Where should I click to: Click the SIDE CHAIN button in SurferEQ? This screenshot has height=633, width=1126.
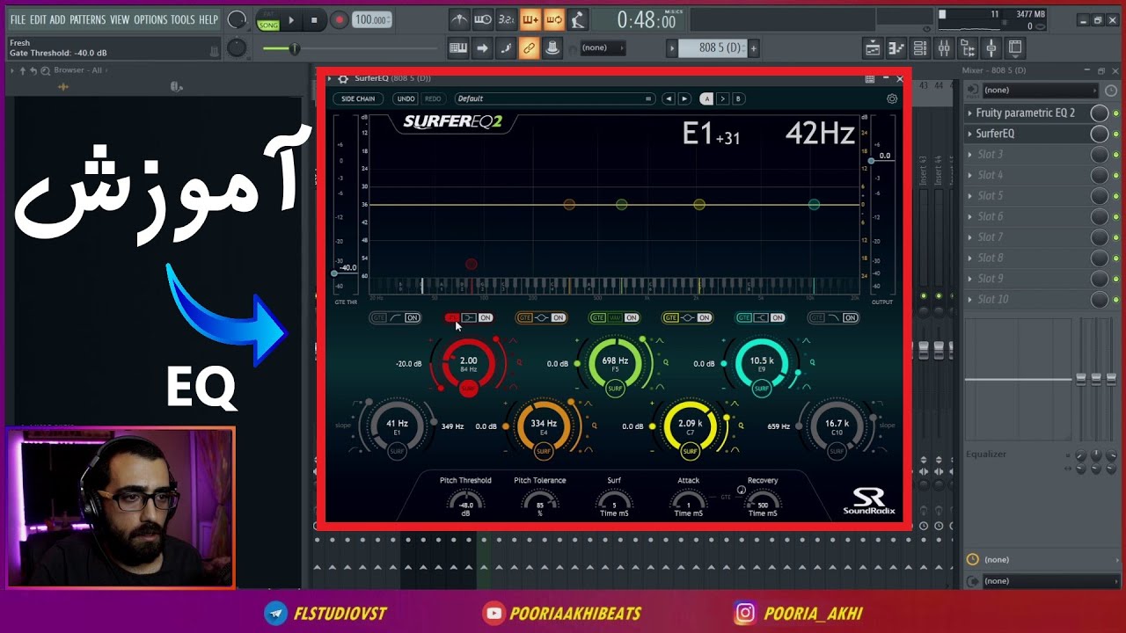(358, 98)
